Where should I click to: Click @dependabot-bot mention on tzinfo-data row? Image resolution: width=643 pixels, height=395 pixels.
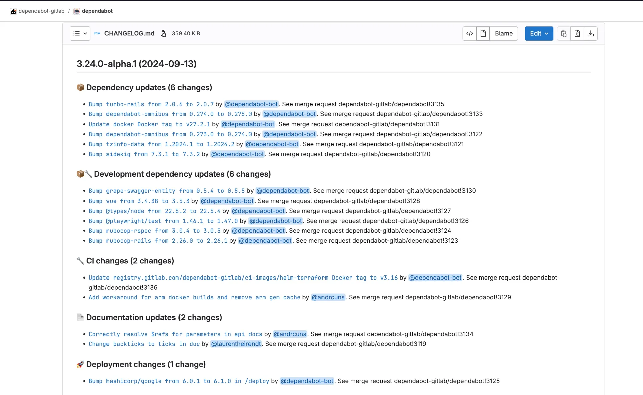point(272,144)
